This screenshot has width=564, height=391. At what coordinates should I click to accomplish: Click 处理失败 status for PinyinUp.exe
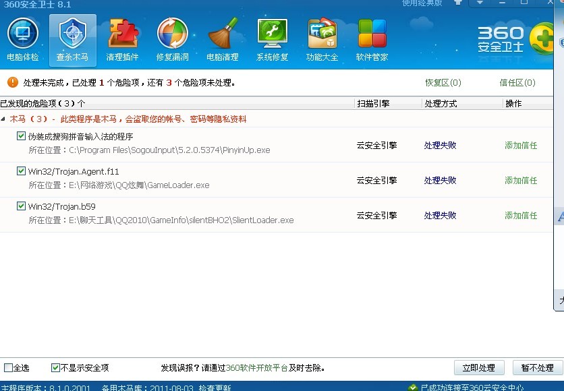(440, 145)
